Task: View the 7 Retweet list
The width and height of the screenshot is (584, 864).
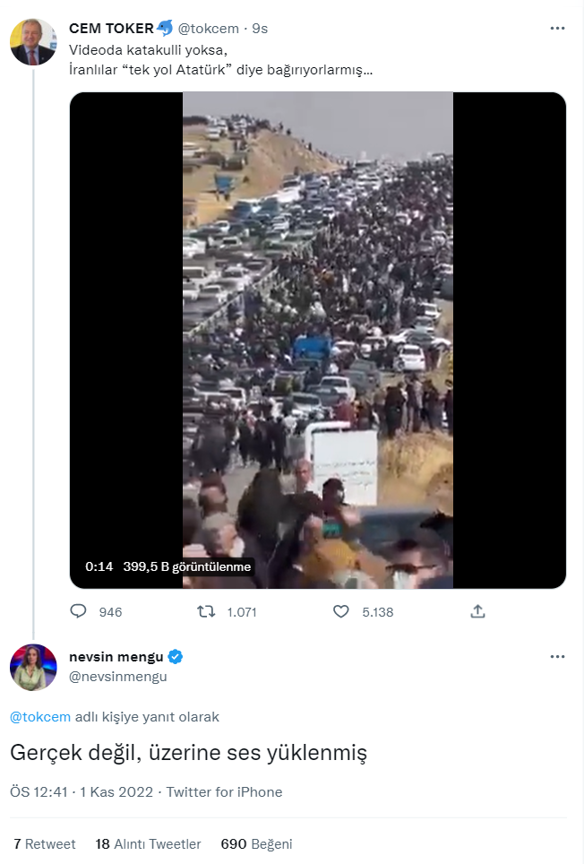Action: [x=45, y=844]
